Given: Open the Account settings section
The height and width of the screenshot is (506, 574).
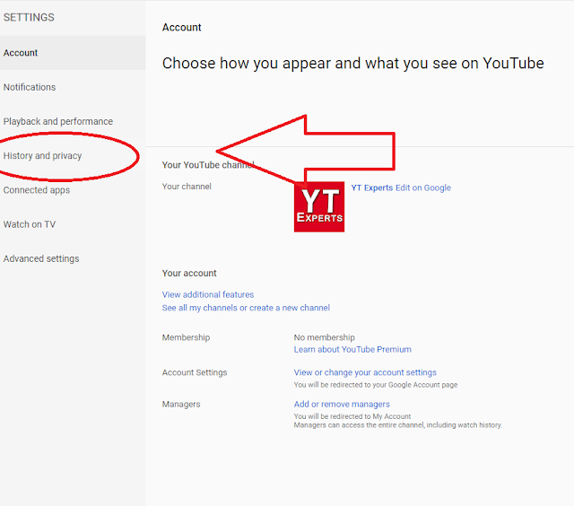Looking at the screenshot, I should (73, 53).
